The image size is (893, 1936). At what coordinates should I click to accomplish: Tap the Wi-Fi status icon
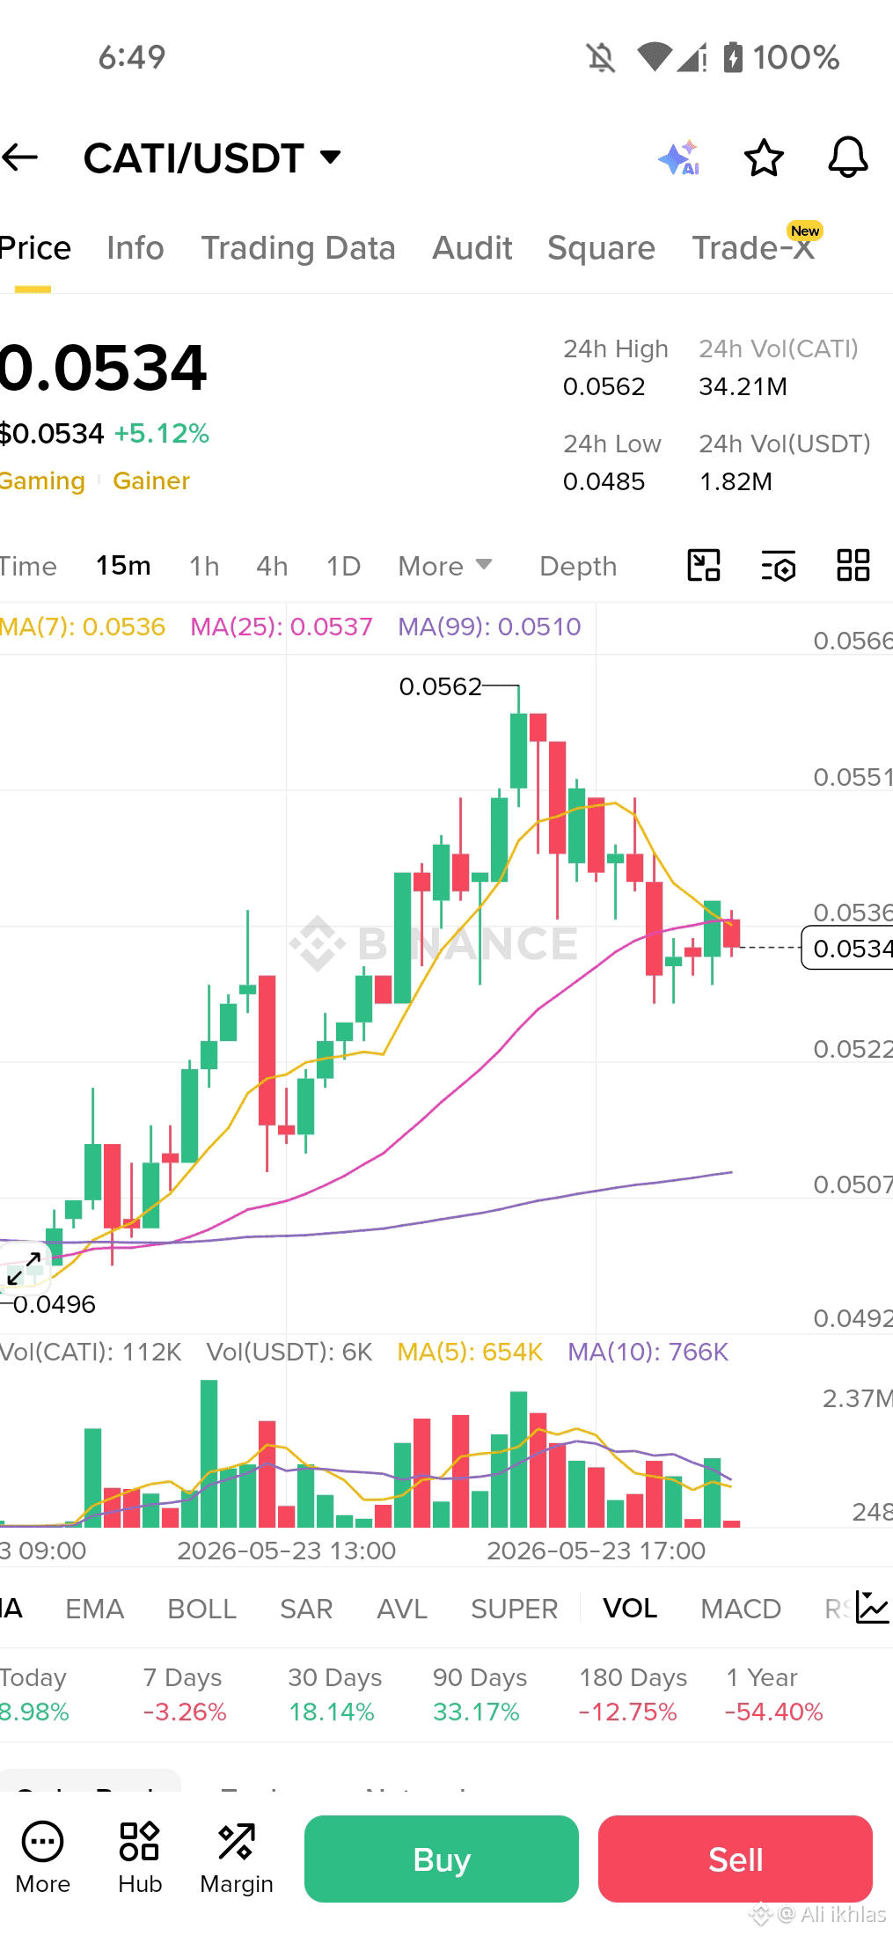tap(655, 58)
